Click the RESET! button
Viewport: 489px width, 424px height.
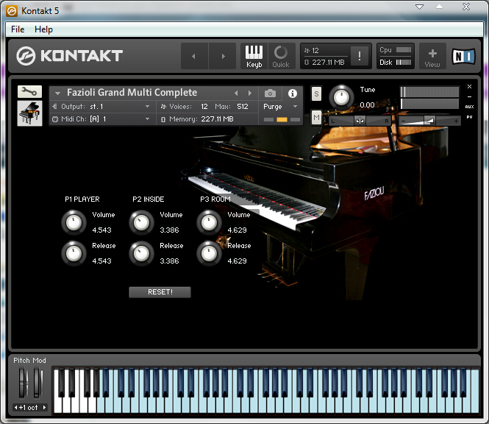pos(160,292)
